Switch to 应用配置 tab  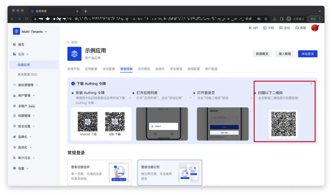[x=91, y=69]
